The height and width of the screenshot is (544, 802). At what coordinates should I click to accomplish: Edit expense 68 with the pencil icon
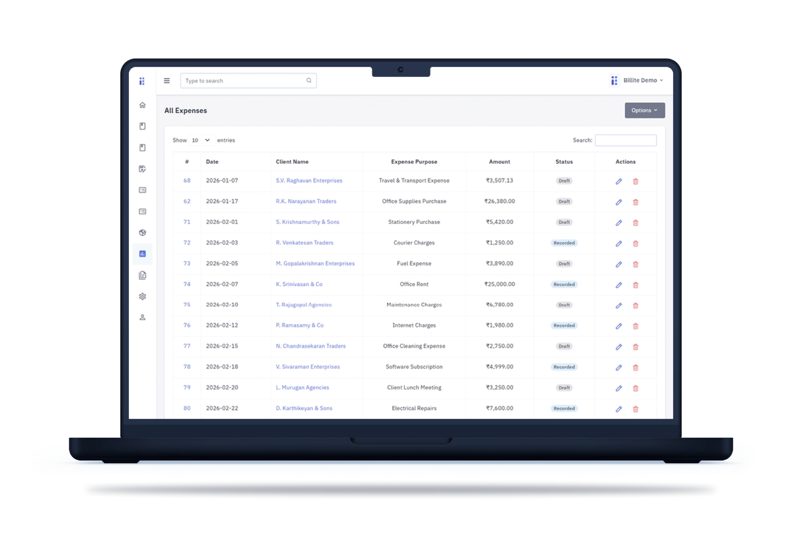pos(619,181)
